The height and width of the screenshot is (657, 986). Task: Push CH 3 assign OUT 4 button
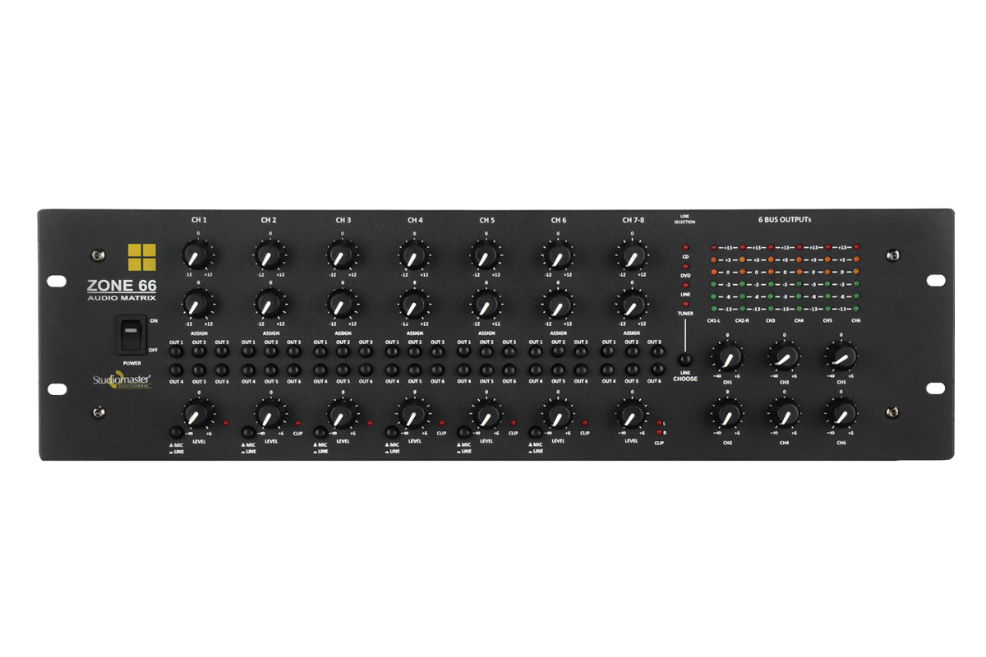[x=320, y=370]
